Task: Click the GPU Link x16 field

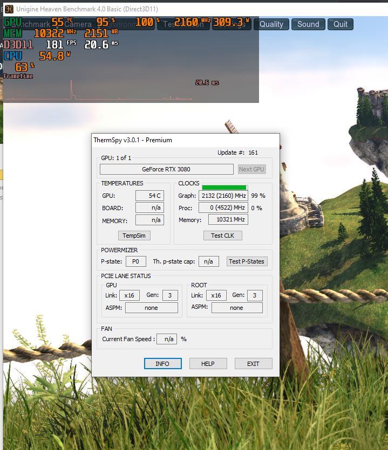Action: (130, 295)
